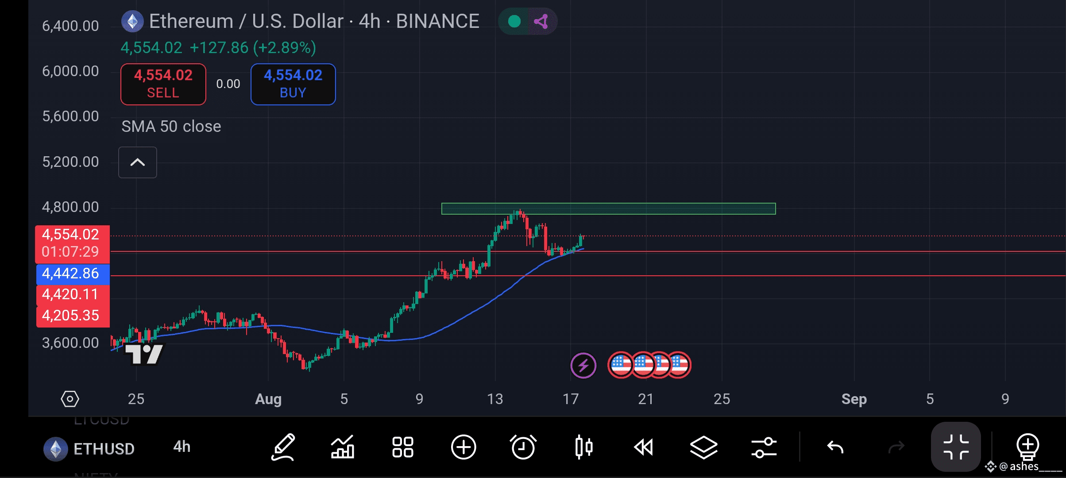The width and height of the screenshot is (1066, 478).
Task: Change chart type using the candlestick icon
Action: point(584,447)
